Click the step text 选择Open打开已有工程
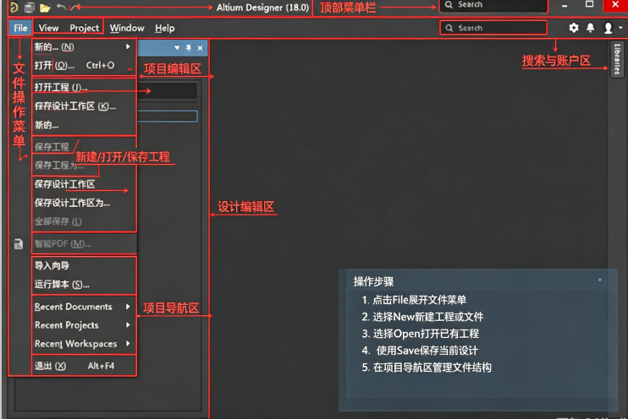 (426, 334)
